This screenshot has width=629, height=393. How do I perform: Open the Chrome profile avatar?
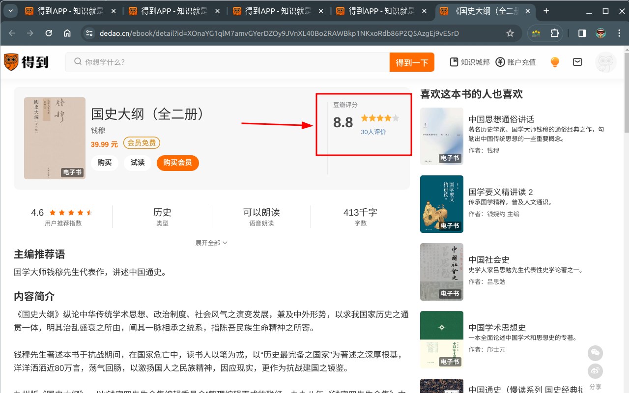(x=600, y=33)
